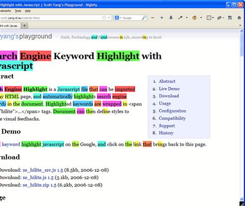245x206 pixels.
Task: Click the tagline 'Faith, Technology and Randomness'
Action: (x=89, y=37)
